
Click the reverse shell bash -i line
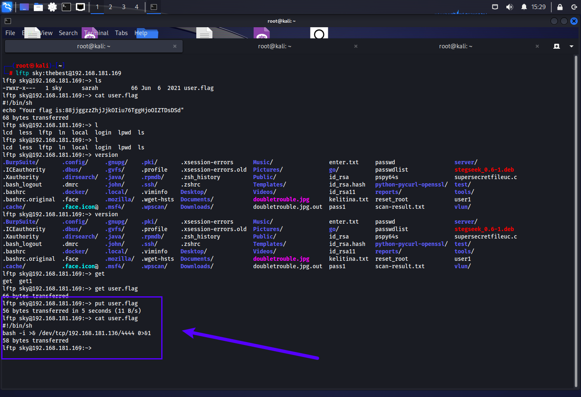click(77, 333)
